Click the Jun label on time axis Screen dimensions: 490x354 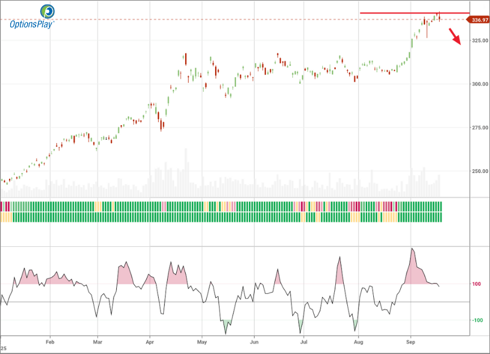point(254,342)
